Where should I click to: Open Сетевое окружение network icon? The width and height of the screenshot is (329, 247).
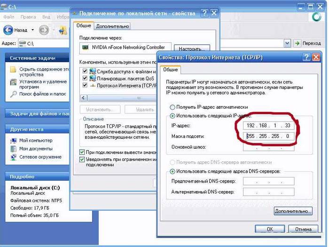[x=13, y=157]
